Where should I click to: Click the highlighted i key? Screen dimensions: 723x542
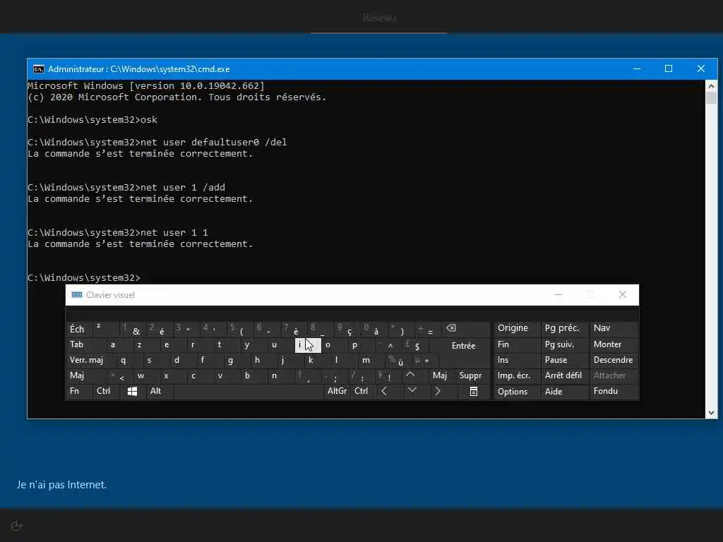point(308,344)
